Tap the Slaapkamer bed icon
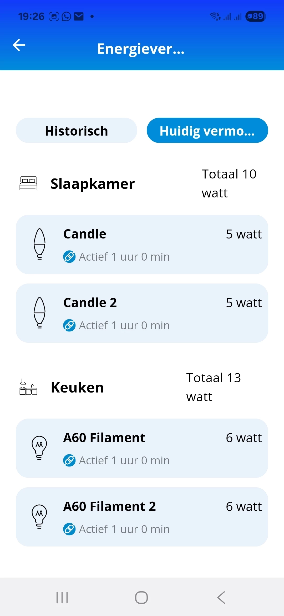284x616 pixels. click(28, 183)
